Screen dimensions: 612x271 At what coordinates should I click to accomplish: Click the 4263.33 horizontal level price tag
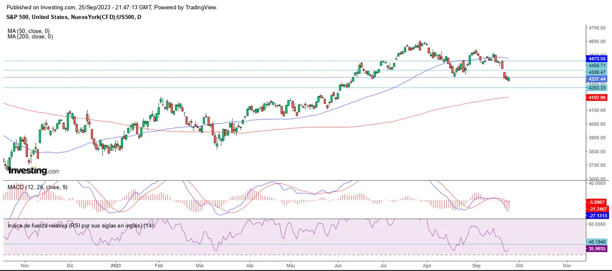[596, 88]
